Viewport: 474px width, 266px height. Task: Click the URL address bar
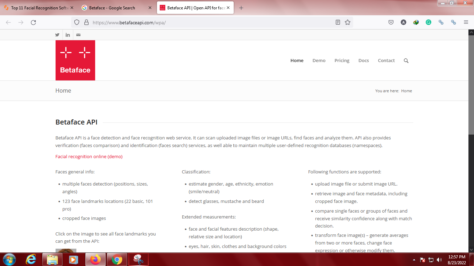212,22
